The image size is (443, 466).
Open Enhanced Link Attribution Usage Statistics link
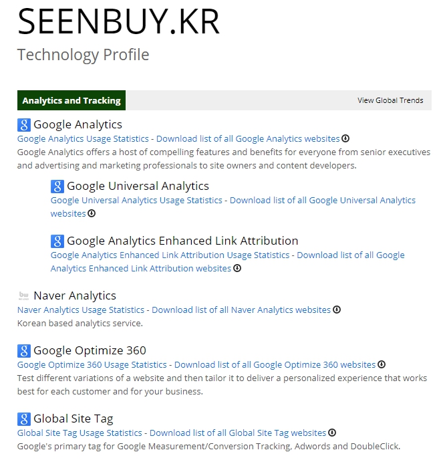coord(170,255)
